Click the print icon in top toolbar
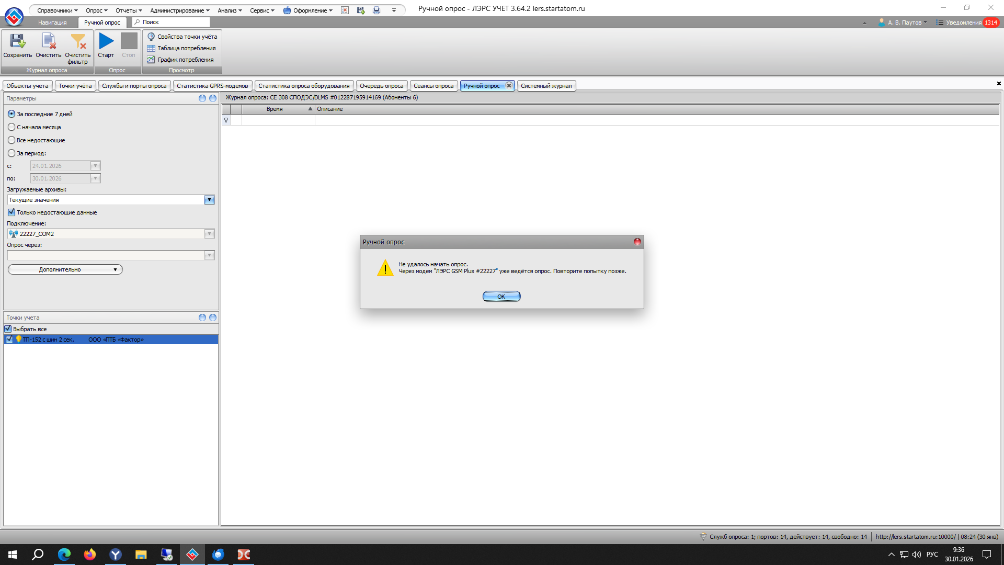 (x=376, y=10)
